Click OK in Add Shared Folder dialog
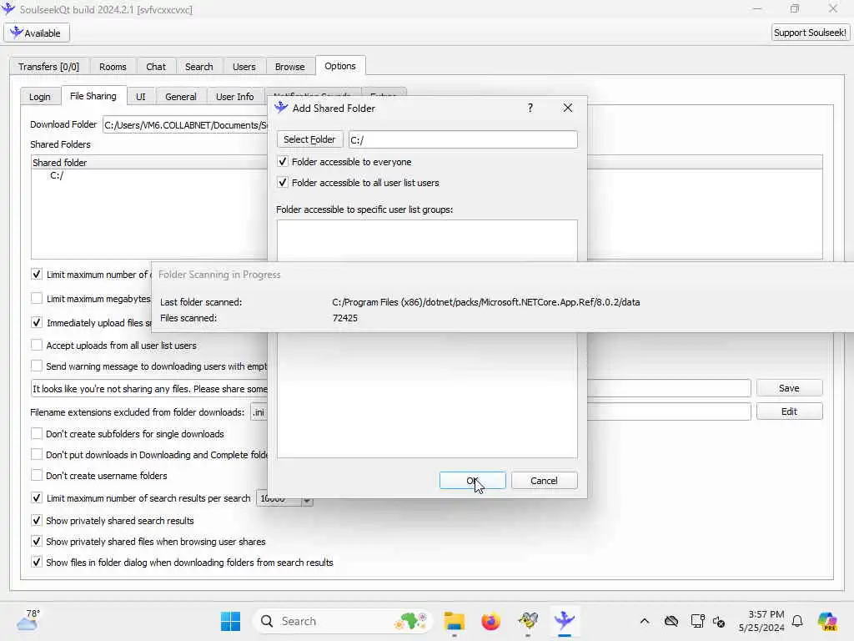Screen dimensions: 854x641 [472, 481]
